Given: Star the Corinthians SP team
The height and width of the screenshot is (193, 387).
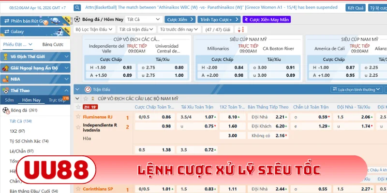Looking at the screenshot, I should coord(78,189).
